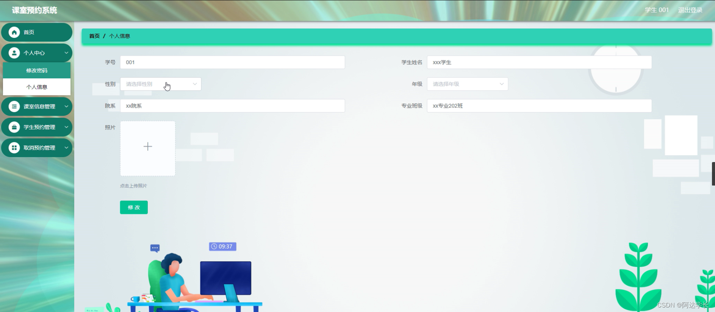Open the 取消预约管理 menu
This screenshot has height=312, width=715.
[37, 148]
